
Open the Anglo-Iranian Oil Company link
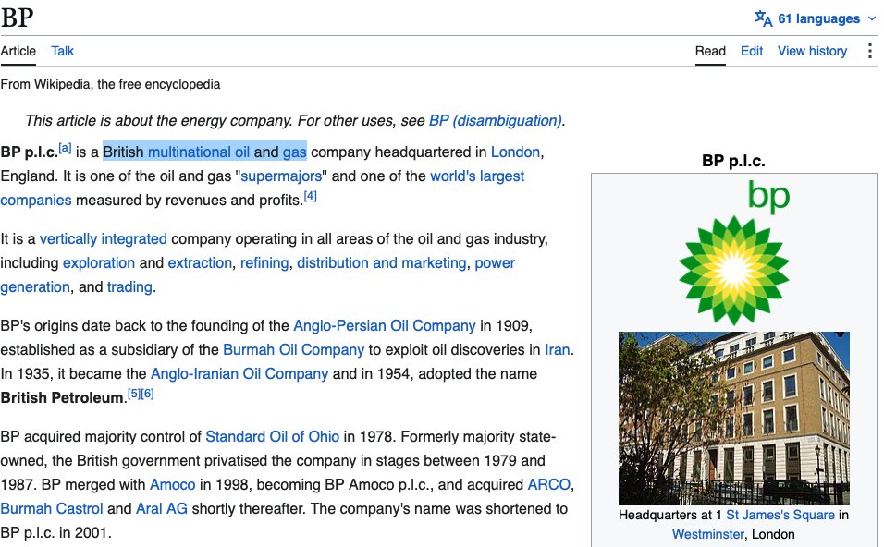pyautogui.click(x=239, y=374)
